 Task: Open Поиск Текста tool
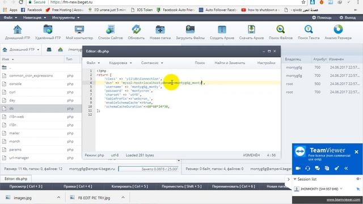309,32
